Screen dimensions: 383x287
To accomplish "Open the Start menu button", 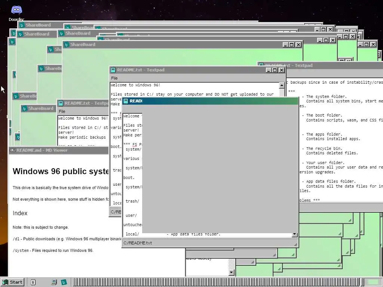I will [13, 282].
